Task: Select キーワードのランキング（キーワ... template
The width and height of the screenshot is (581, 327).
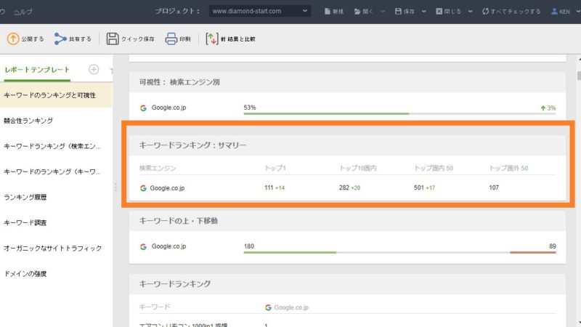Action: click(57, 171)
